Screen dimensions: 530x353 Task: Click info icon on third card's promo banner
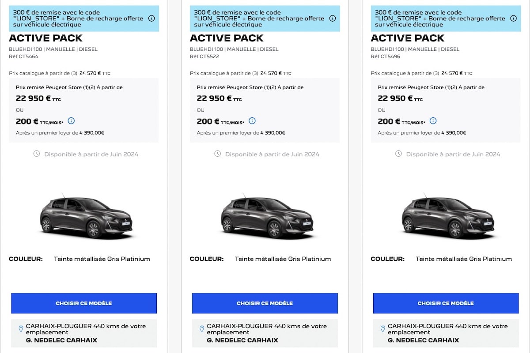513,19
